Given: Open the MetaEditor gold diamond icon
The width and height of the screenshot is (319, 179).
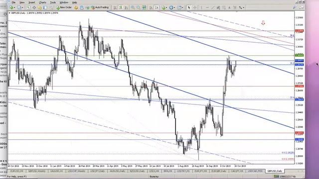Looking at the screenshot, I should tap(76, 7).
